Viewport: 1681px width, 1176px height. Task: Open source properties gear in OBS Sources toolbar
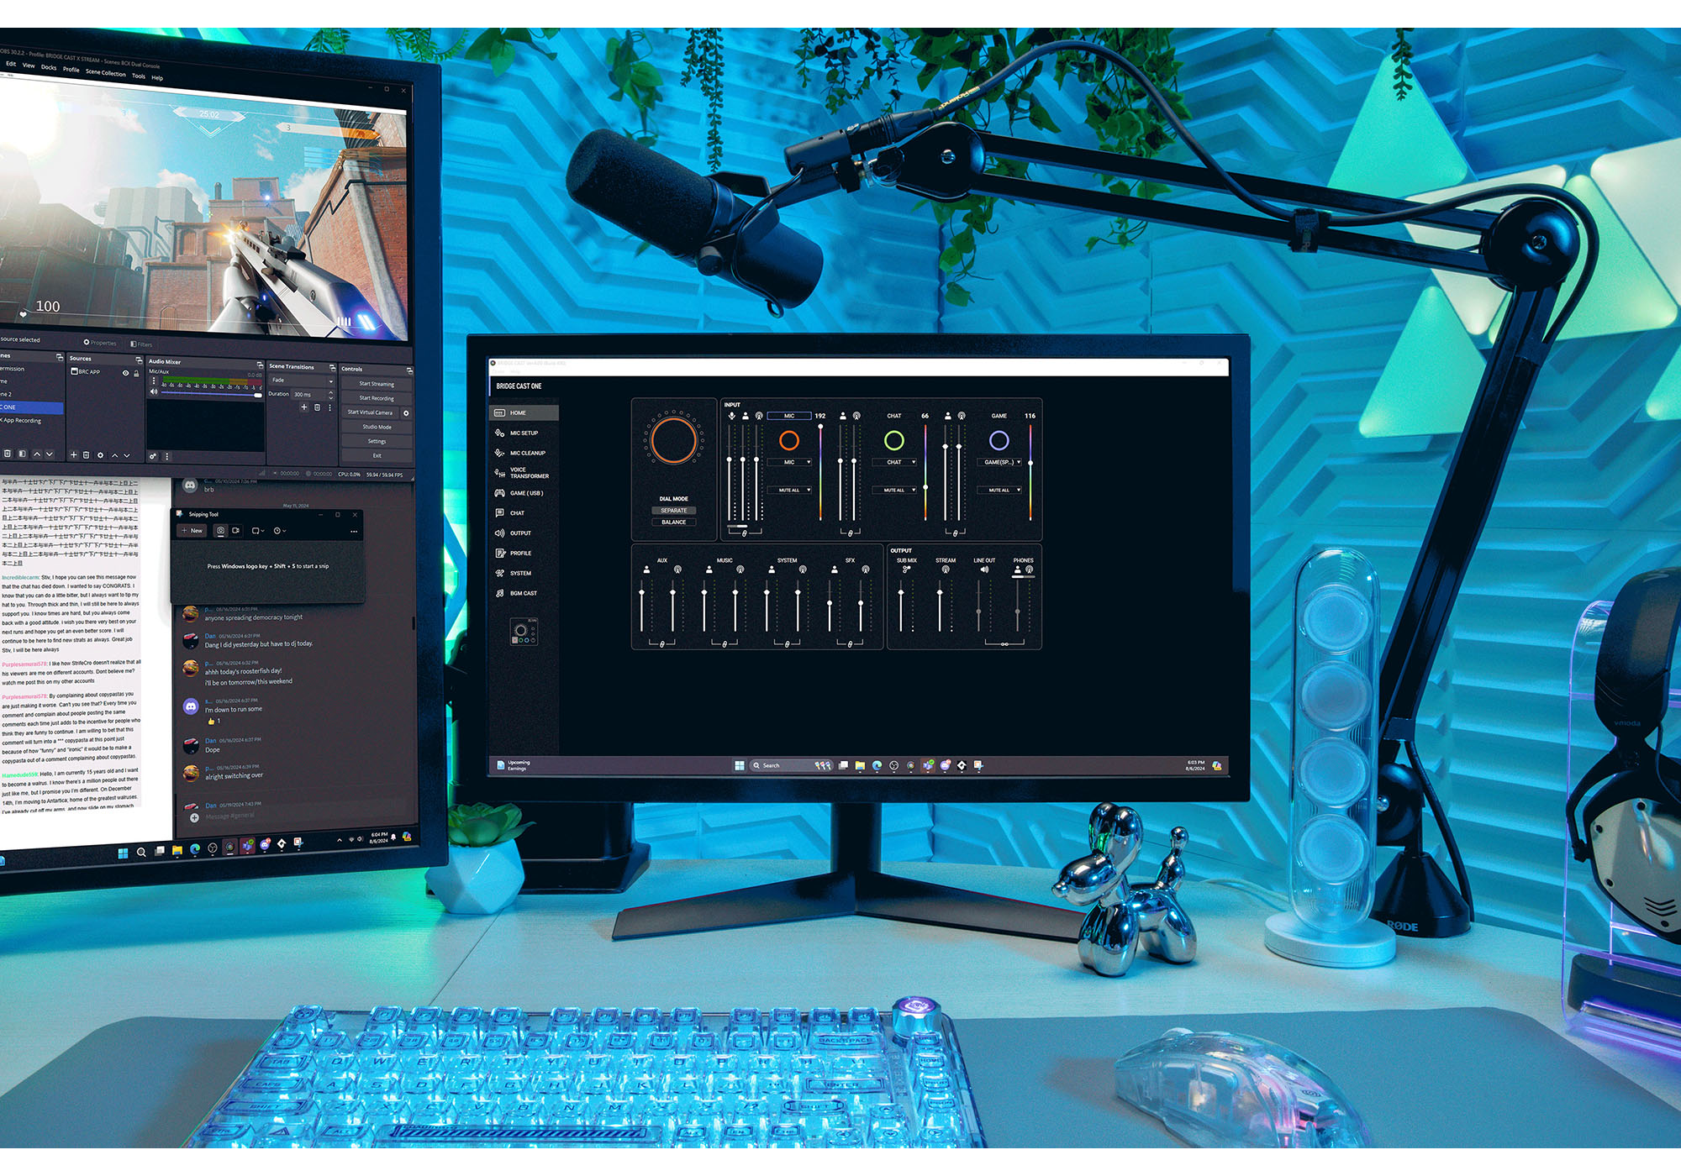(100, 455)
